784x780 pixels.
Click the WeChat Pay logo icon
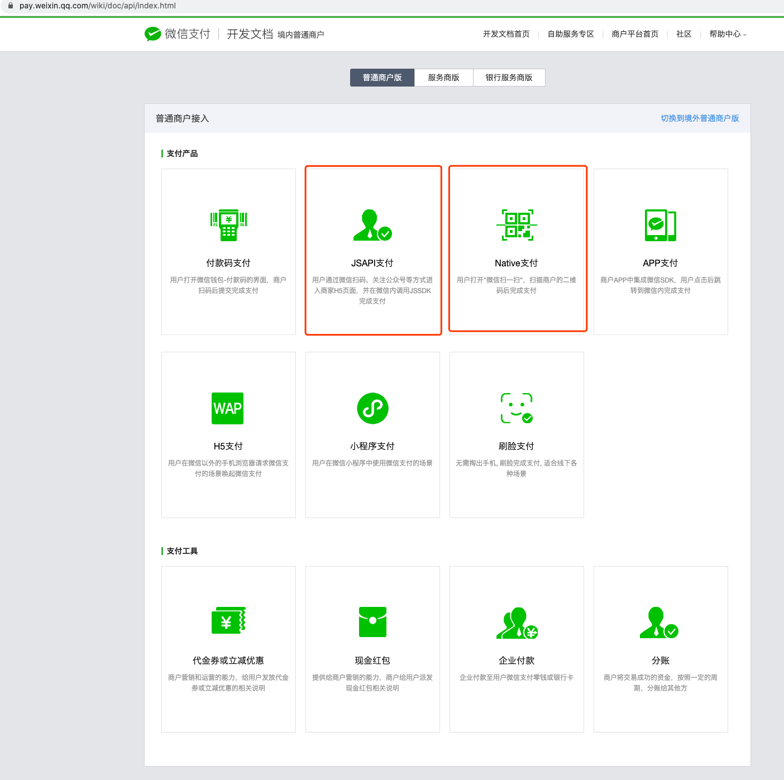pos(152,34)
